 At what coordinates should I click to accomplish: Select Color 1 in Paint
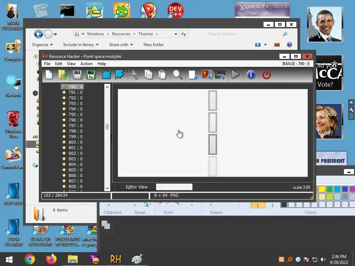tap(258, 205)
